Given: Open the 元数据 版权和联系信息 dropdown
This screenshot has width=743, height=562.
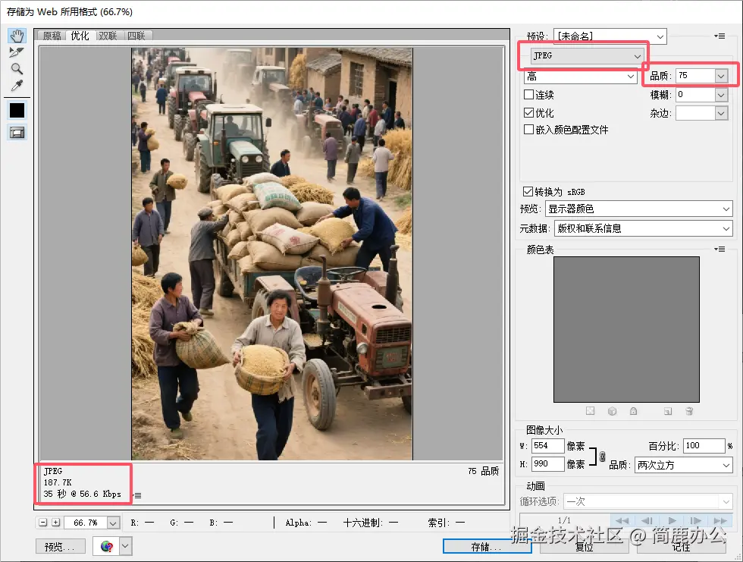Looking at the screenshot, I should pos(644,229).
